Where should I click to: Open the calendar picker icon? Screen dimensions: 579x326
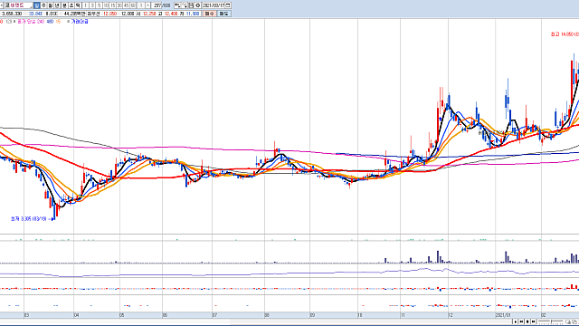tap(228, 5)
